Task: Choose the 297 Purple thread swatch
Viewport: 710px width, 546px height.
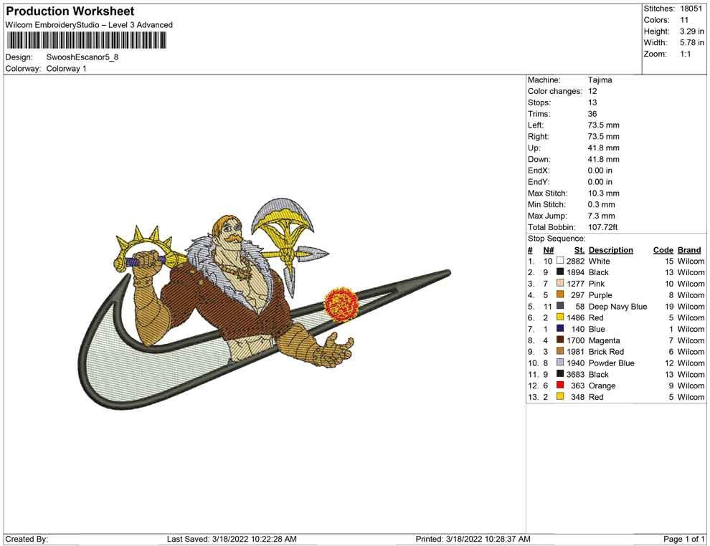Action: (560, 294)
